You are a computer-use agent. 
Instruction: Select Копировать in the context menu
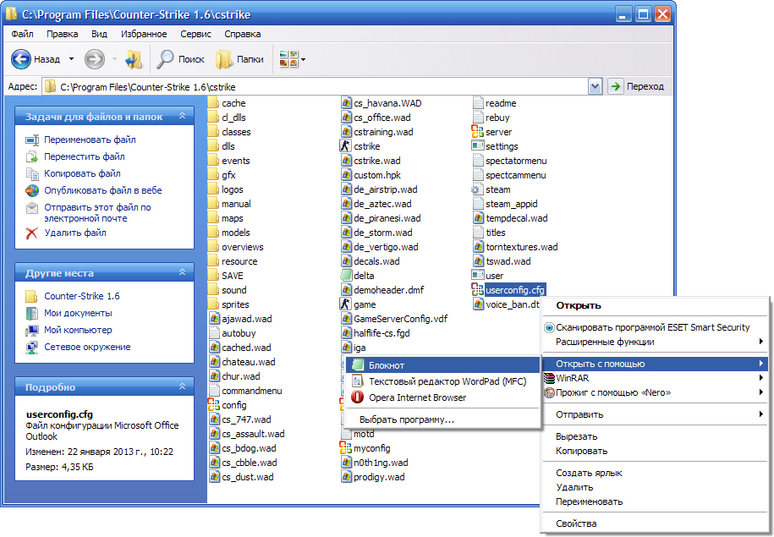point(655,451)
